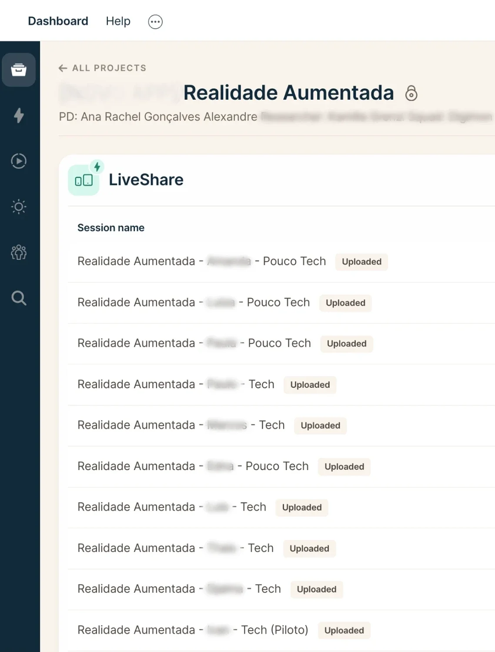Click the lock icon beside project title
495x652 pixels.
(x=411, y=93)
